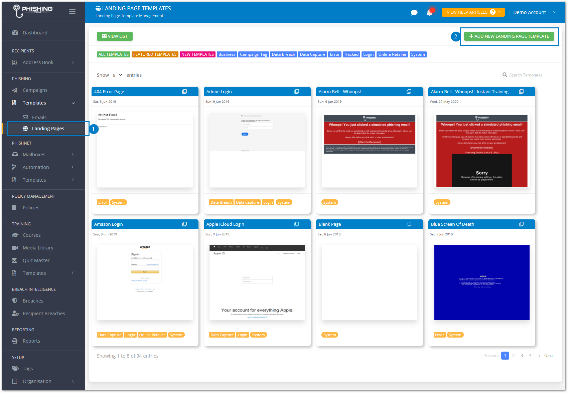
Task: Open the Blue Screen Of Death thumbnail
Action: click(x=481, y=282)
